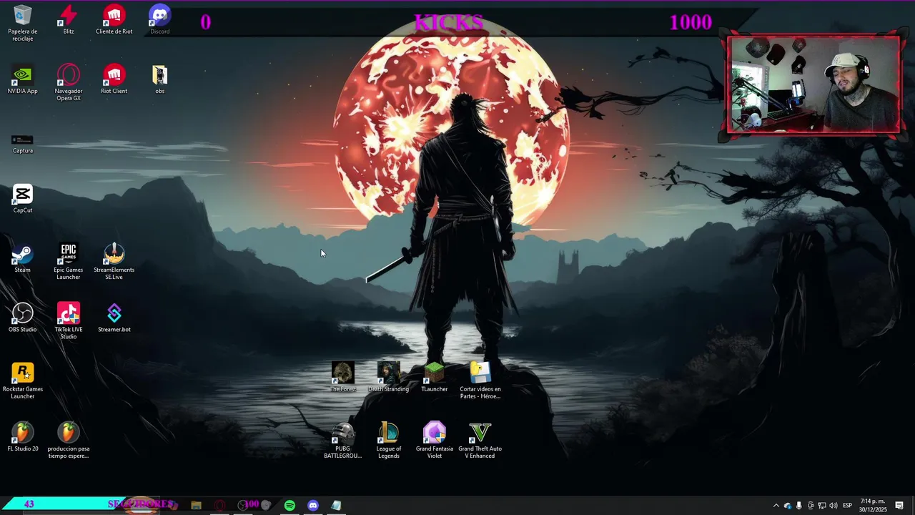
Task: Open the microphone tray icon
Action: [799, 506]
